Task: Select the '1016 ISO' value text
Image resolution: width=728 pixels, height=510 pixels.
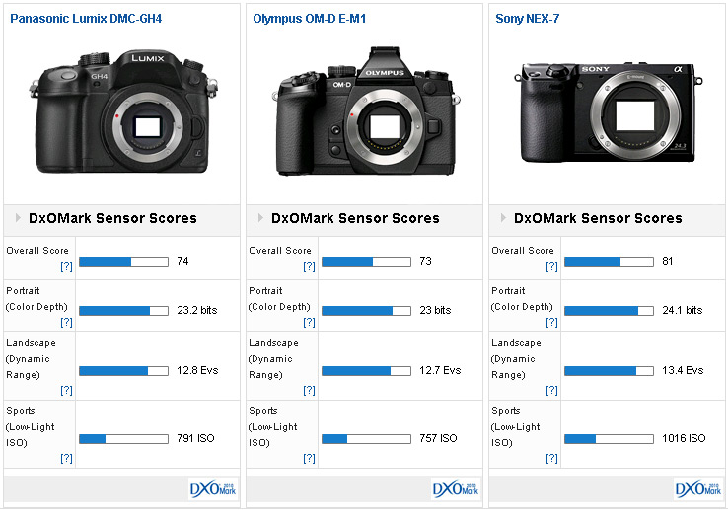Action: tap(684, 438)
